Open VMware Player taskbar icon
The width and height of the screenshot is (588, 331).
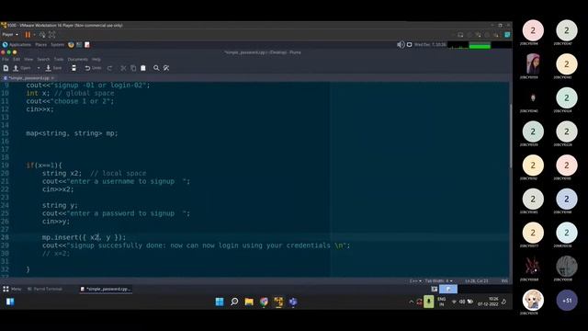point(278,302)
